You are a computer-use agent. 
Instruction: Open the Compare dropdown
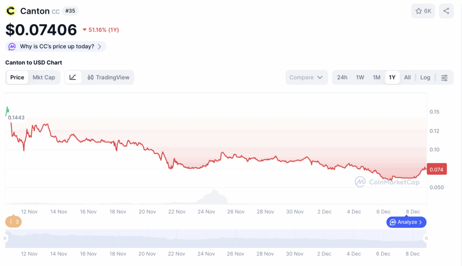point(306,78)
